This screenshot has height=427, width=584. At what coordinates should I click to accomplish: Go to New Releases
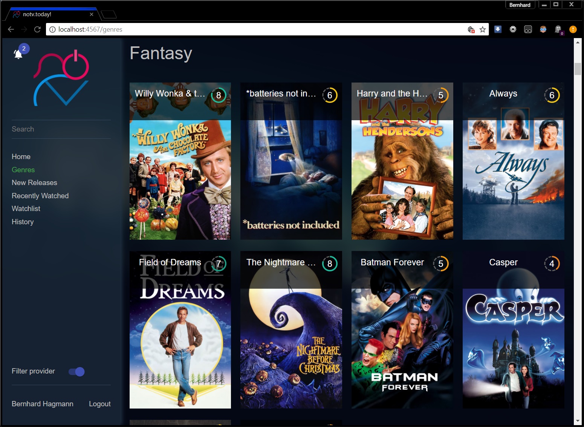[34, 182]
